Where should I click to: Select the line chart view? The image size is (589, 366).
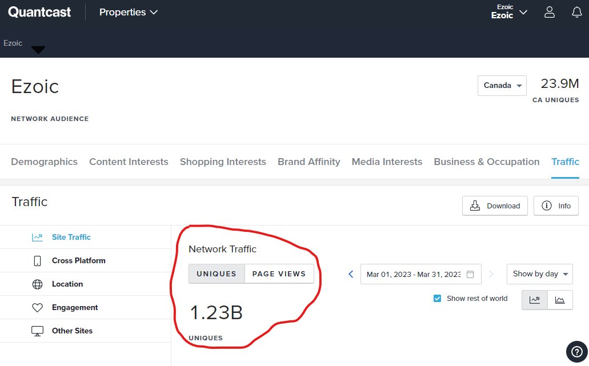point(535,300)
